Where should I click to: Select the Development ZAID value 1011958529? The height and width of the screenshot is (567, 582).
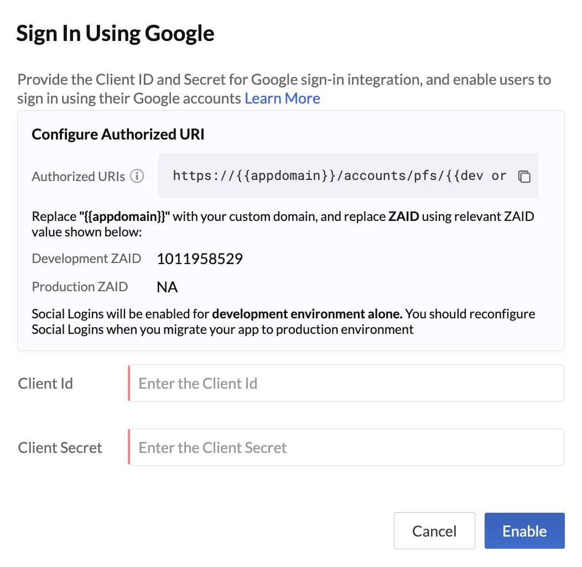(200, 259)
